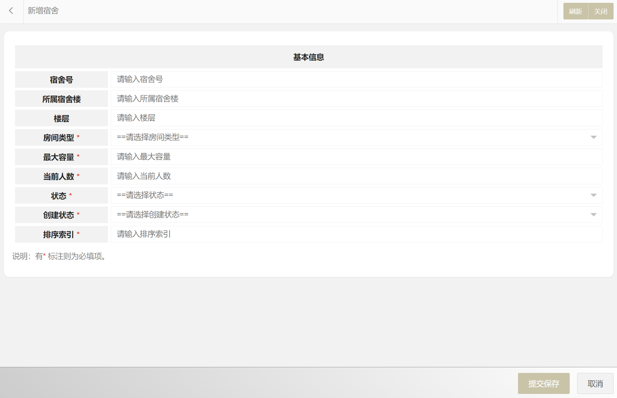Image resolution: width=617 pixels, height=398 pixels.
Task: Click the 关闭 close button
Action: coord(600,12)
